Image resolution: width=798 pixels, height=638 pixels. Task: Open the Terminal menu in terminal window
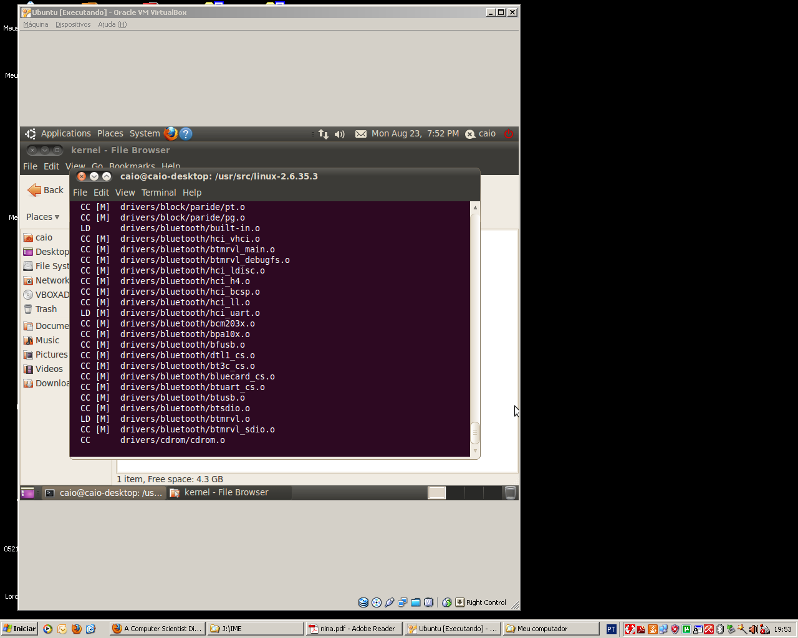[158, 193]
